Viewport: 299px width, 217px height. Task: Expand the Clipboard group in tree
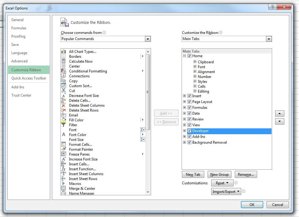click(195, 62)
